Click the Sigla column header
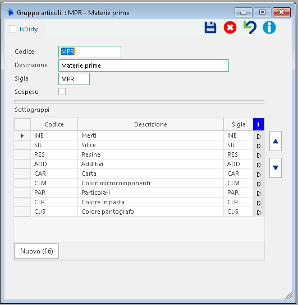This screenshot has width=298, height=305. [239, 124]
